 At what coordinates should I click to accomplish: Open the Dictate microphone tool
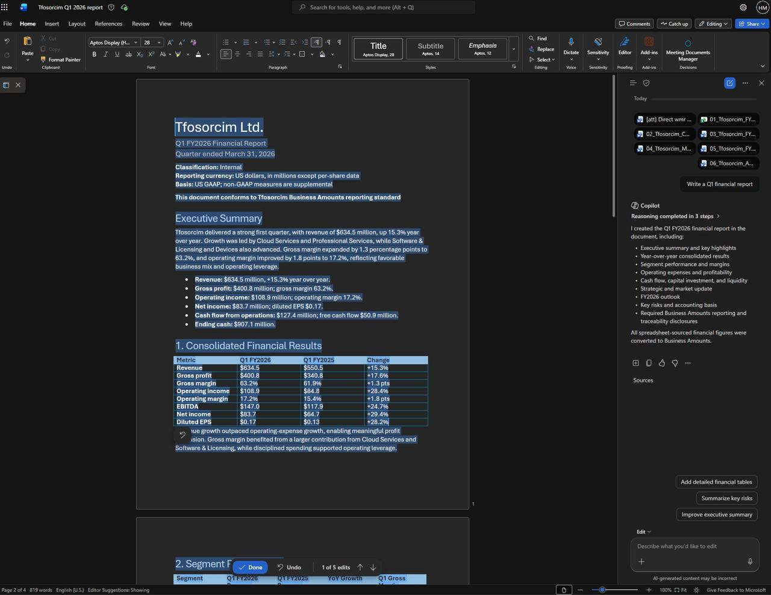pos(571,46)
